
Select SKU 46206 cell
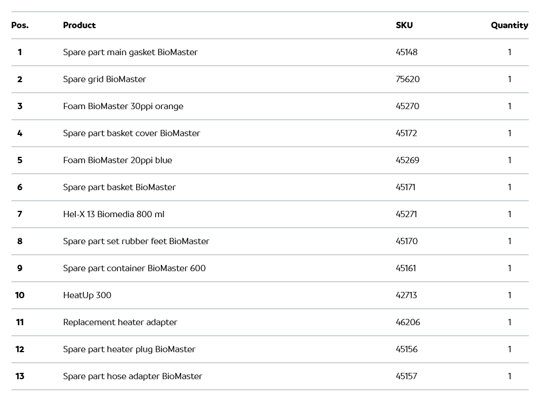tap(407, 322)
